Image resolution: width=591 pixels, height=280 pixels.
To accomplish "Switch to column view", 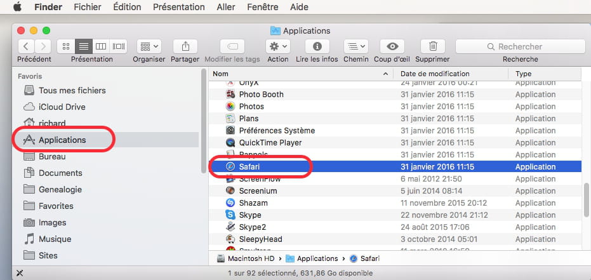I will (101, 46).
